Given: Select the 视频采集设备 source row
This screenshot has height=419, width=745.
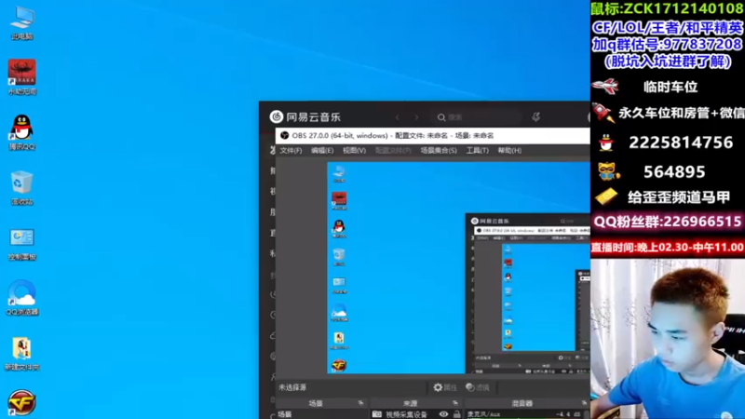Looking at the screenshot, I should pos(417,414).
